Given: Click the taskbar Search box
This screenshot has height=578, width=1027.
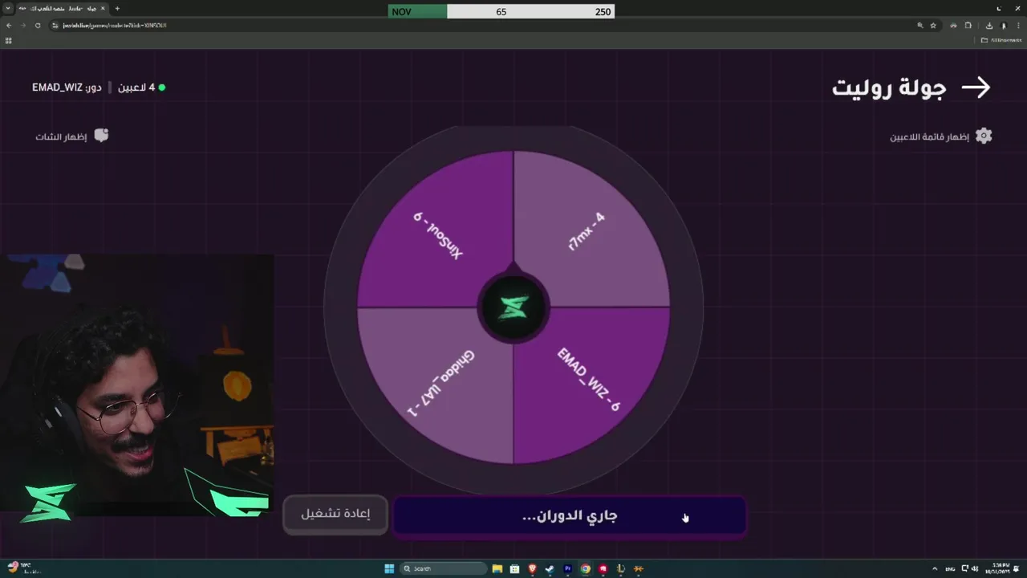Looking at the screenshot, I should coord(444,568).
